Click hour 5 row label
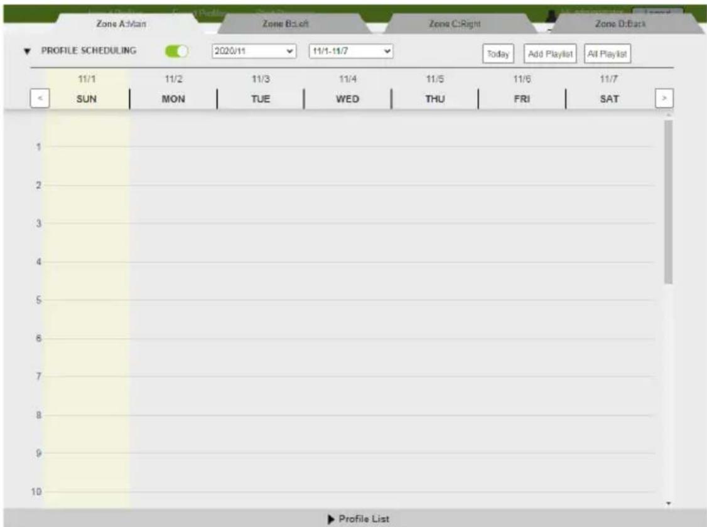This screenshot has width=707, height=527. click(39, 300)
